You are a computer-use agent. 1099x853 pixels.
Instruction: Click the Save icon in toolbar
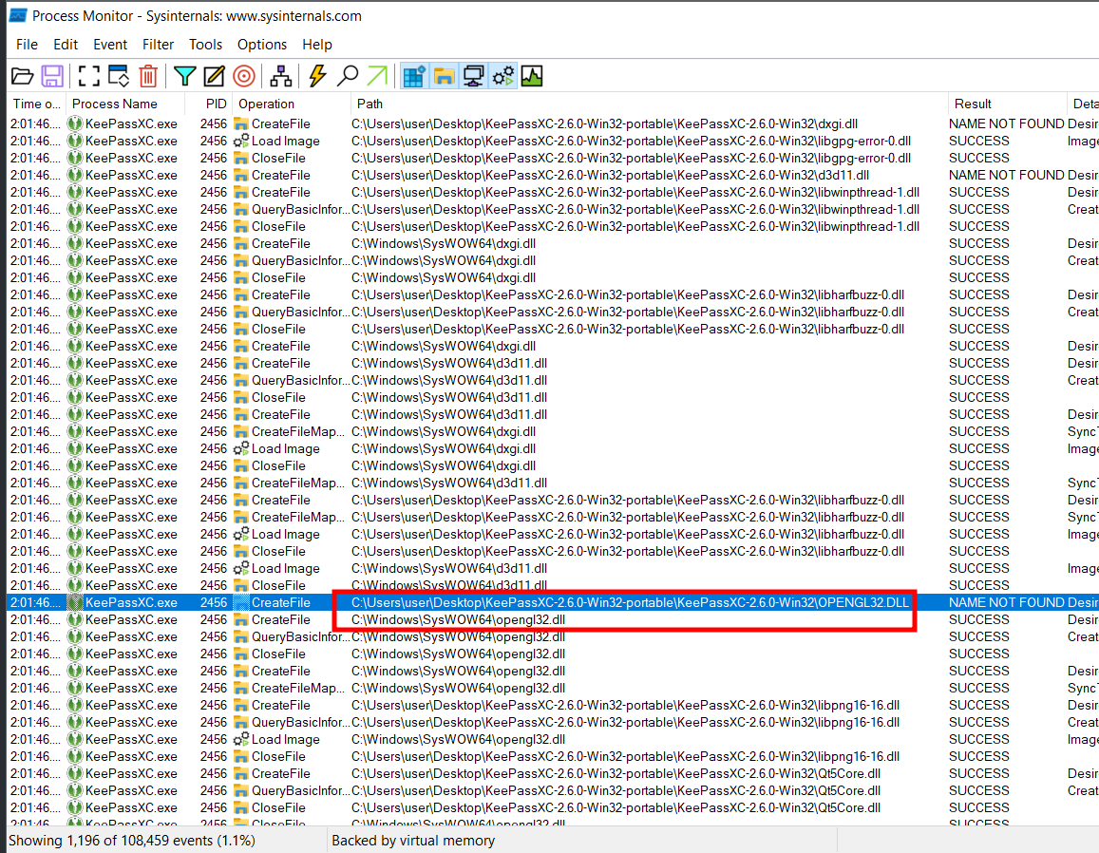point(52,76)
